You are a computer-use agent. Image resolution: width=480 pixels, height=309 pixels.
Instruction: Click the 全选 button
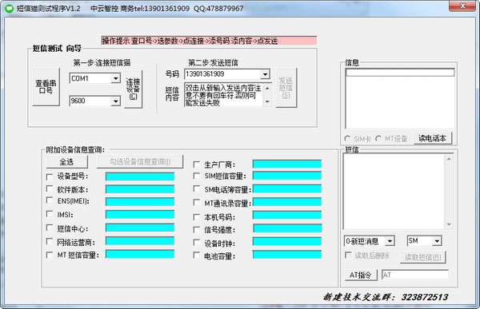pyautogui.click(x=66, y=161)
